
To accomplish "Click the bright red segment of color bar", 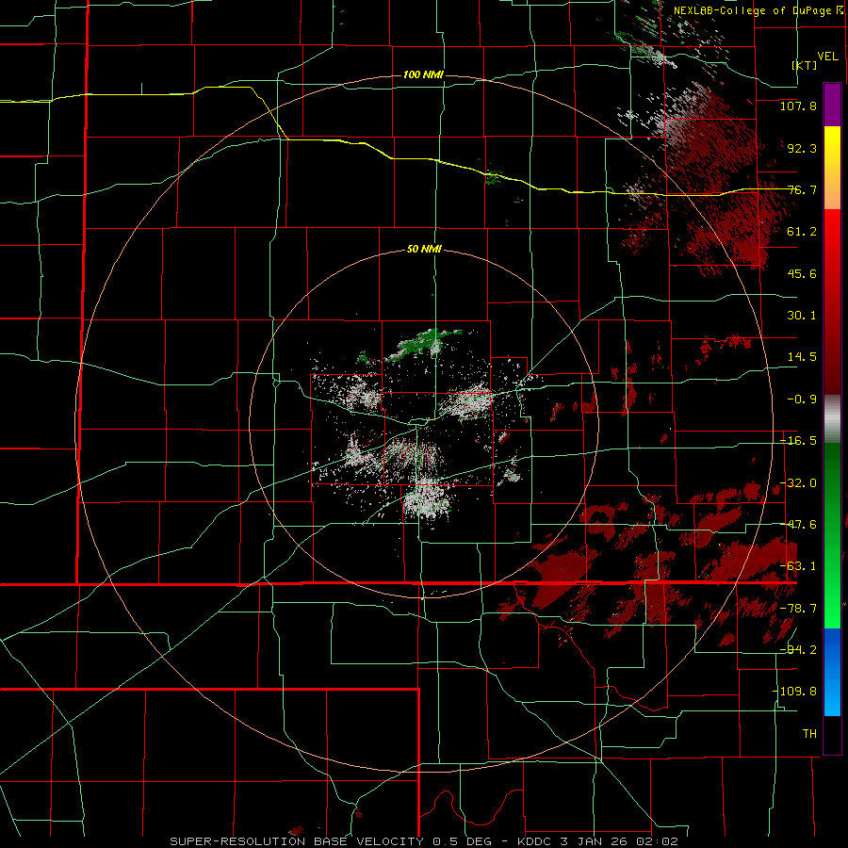I will (x=832, y=240).
